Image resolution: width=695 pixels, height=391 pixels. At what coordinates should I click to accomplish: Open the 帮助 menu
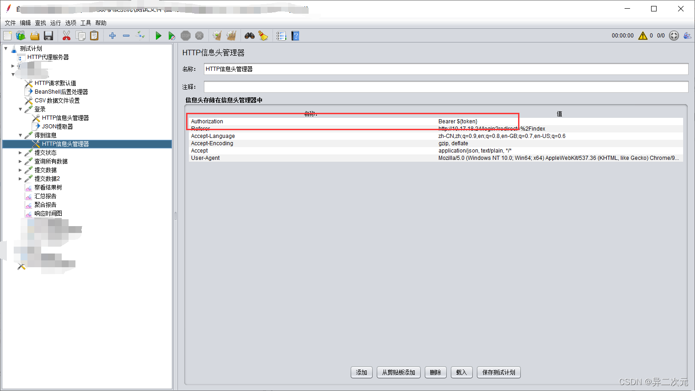click(101, 23)
